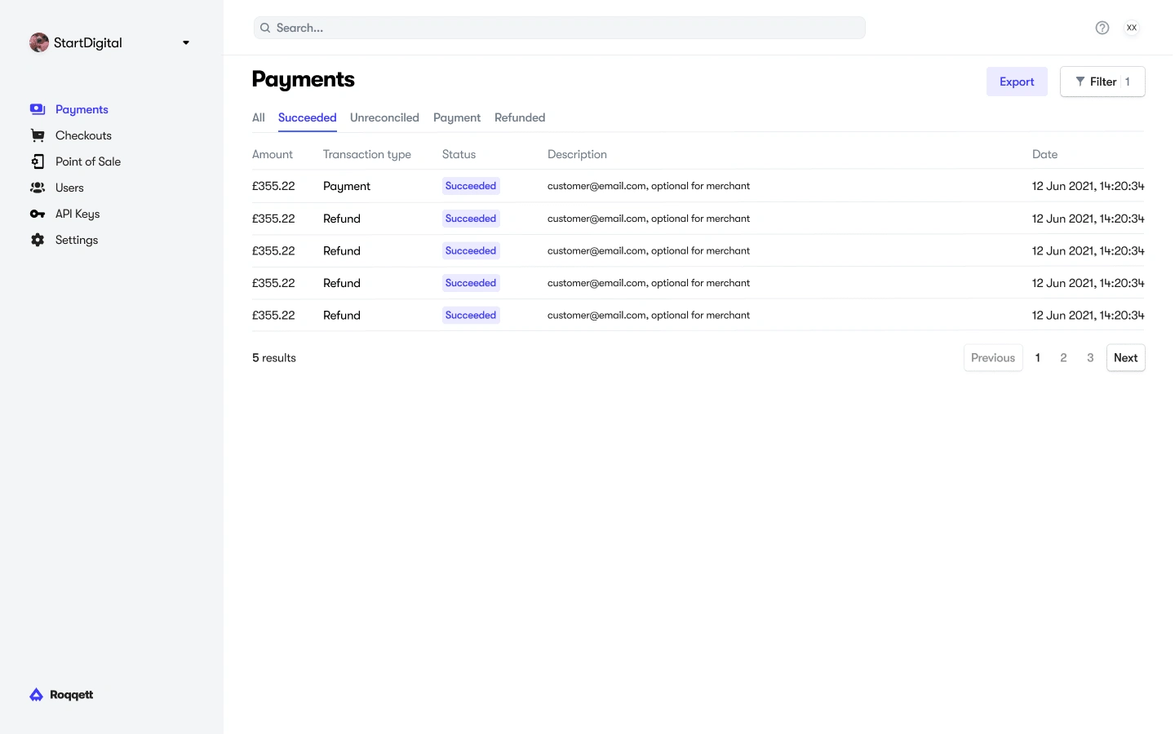Viewport: 1175px width, 734px height.
Task: Click the Point of Sale icon
Action: (38, 161)
